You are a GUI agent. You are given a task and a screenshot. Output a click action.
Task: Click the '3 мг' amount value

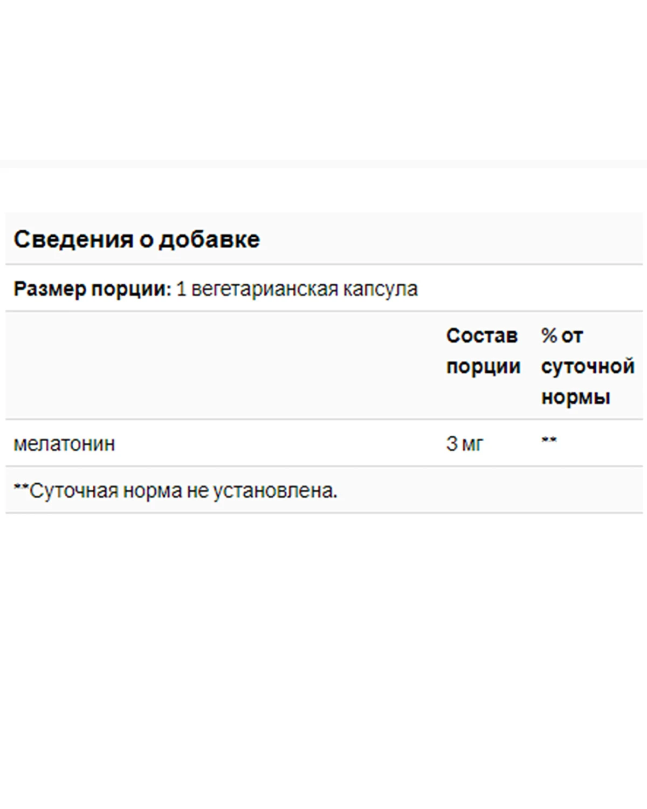465,444
